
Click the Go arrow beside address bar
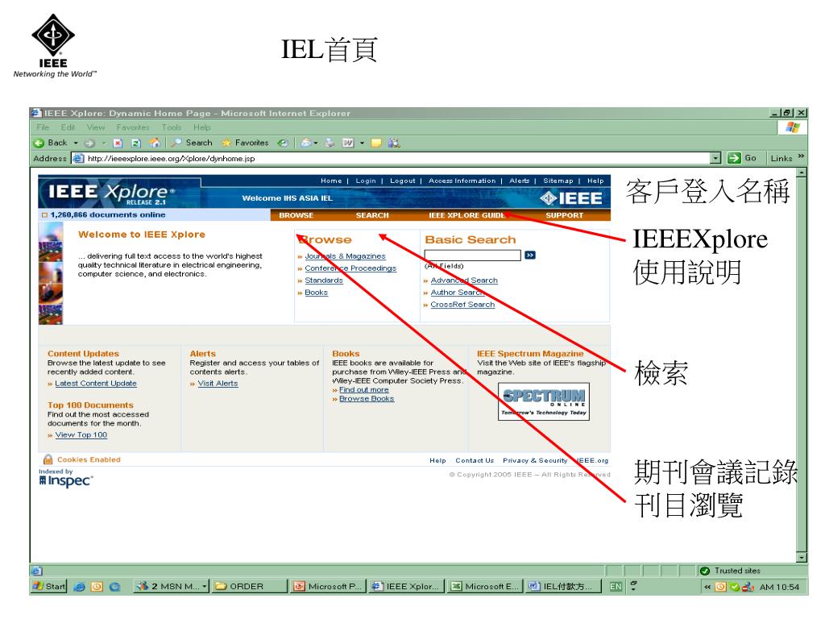(734, 158)
